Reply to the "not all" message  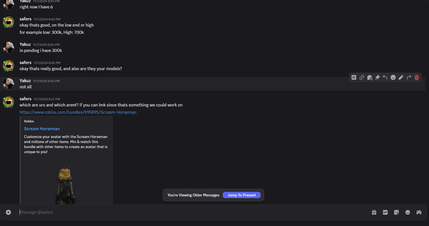[385, 77]
